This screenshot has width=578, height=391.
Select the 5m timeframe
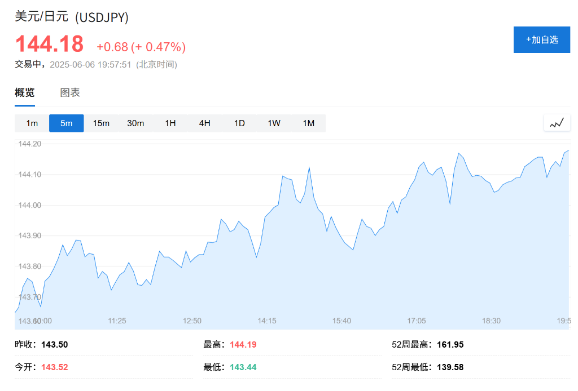click(x=67, y=123)
